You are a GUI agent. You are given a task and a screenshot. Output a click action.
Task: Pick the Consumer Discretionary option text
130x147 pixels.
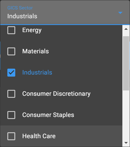[56, 94]
